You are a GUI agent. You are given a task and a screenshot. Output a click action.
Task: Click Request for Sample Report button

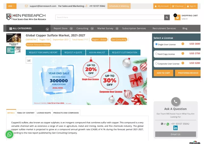(x=43, y=52)
